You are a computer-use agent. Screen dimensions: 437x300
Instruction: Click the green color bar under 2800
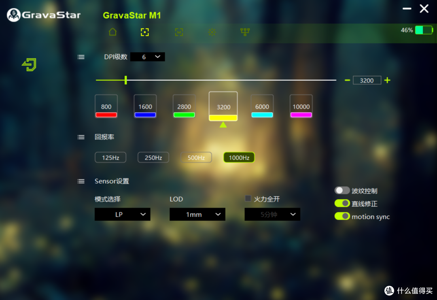pos(184,115)
